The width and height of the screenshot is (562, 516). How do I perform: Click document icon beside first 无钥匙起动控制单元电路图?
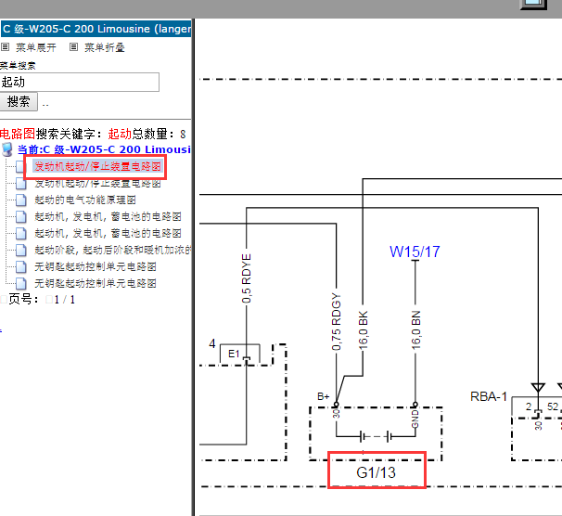[21, 266]
